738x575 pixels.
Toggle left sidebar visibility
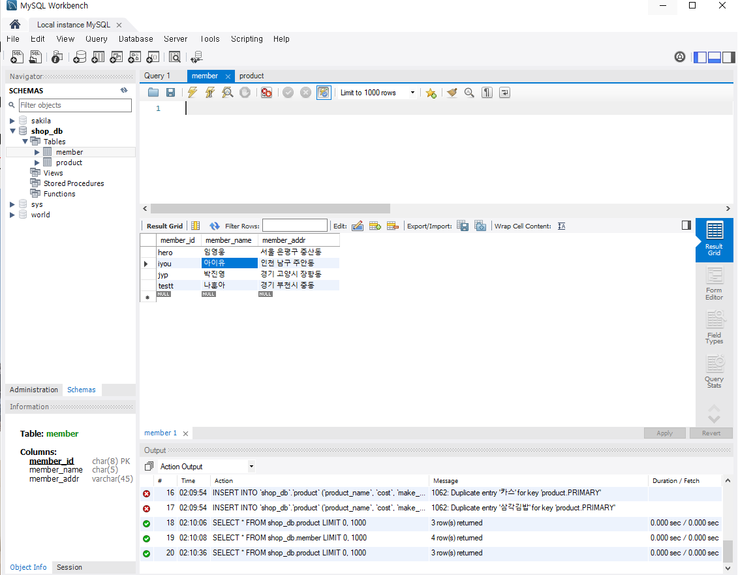700,57
